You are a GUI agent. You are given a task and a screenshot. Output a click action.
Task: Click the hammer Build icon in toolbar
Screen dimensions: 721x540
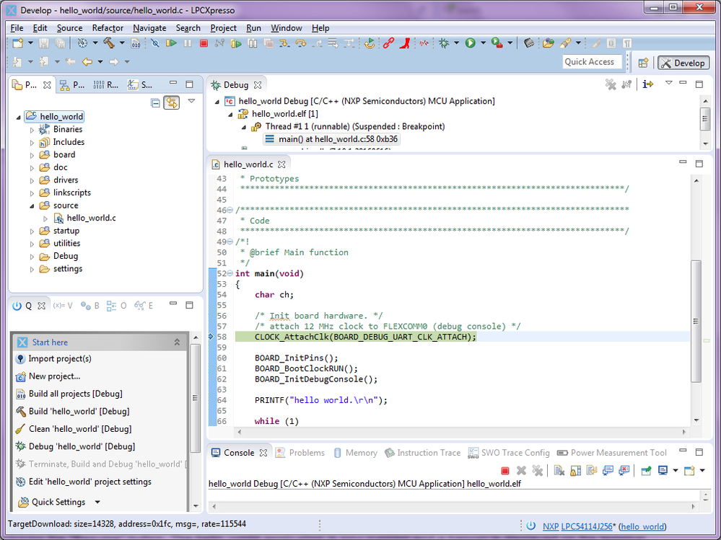[x=109, y=43]
